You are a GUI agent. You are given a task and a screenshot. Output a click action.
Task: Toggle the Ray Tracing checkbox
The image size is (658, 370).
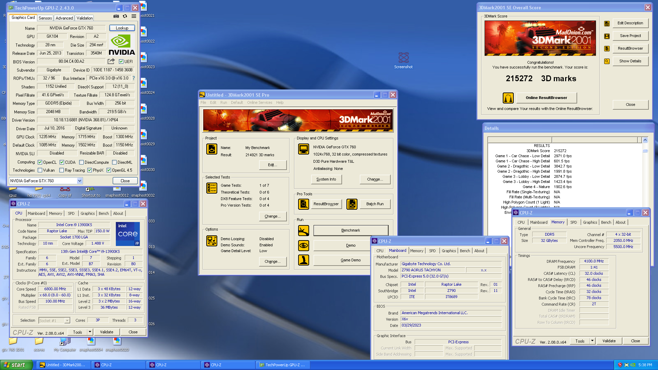click(62, 170)
